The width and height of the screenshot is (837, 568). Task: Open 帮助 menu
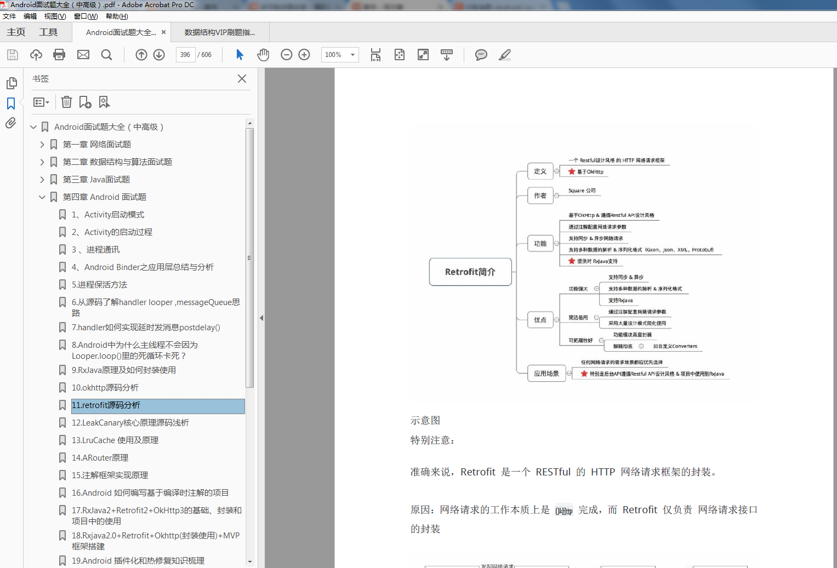[117, 16]
